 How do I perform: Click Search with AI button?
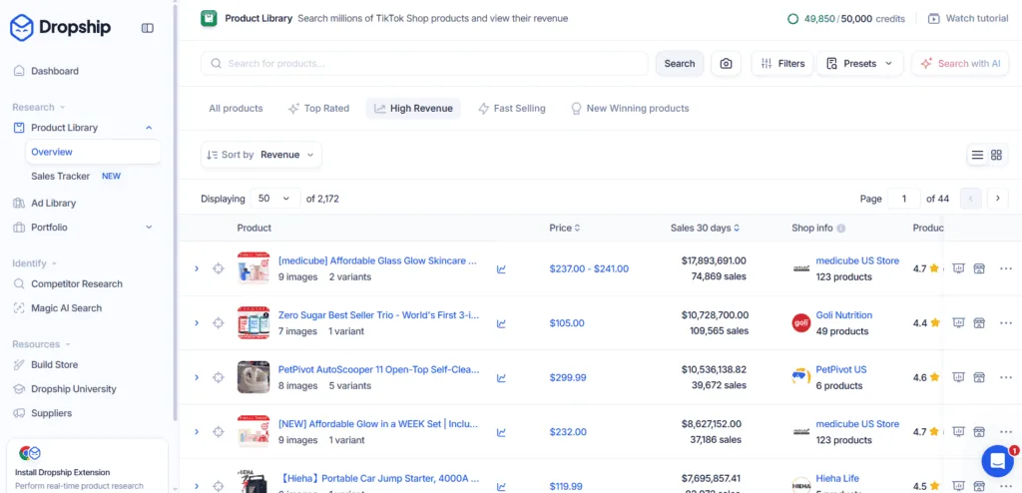tap(960, 63)
